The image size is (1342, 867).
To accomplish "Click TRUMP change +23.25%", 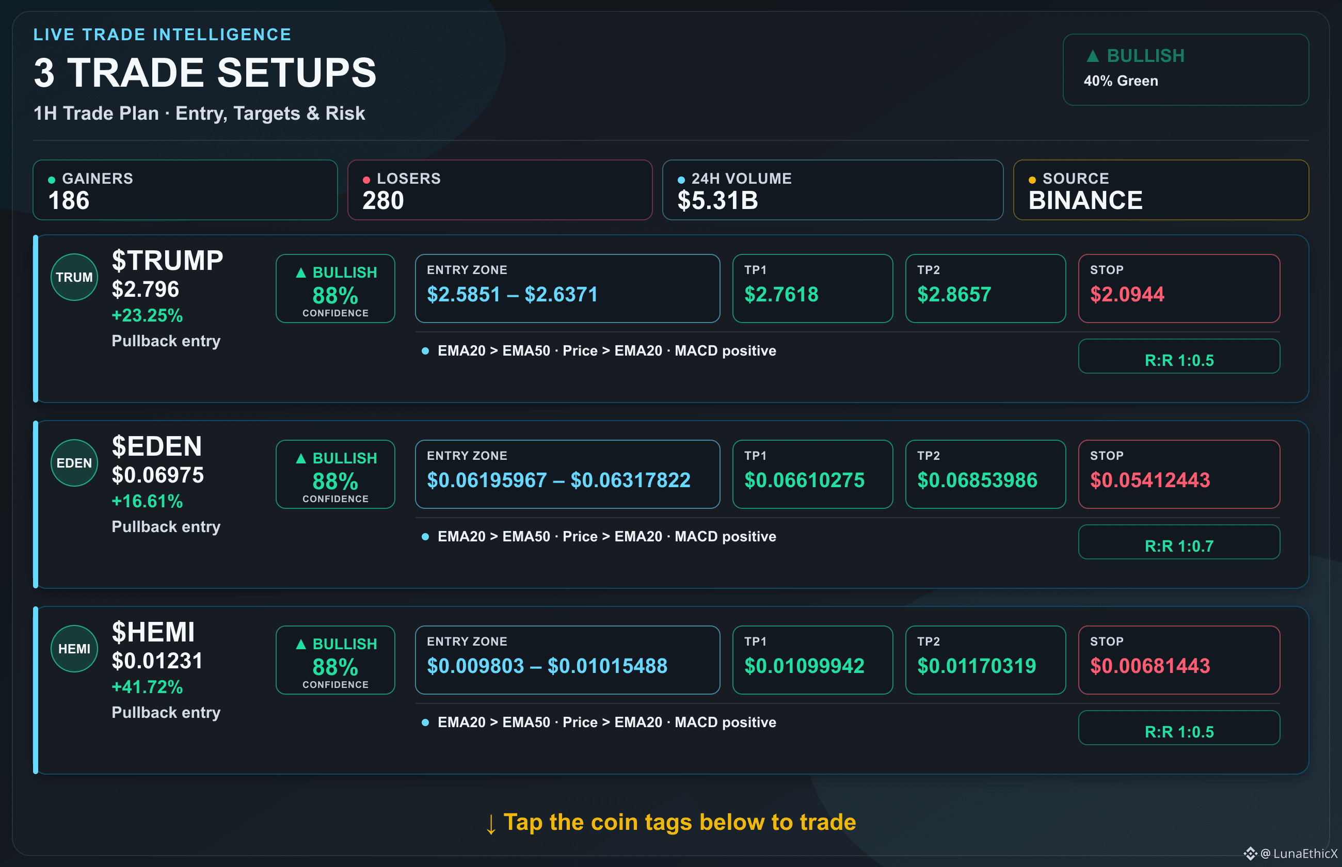I will [x=147, y=315].
